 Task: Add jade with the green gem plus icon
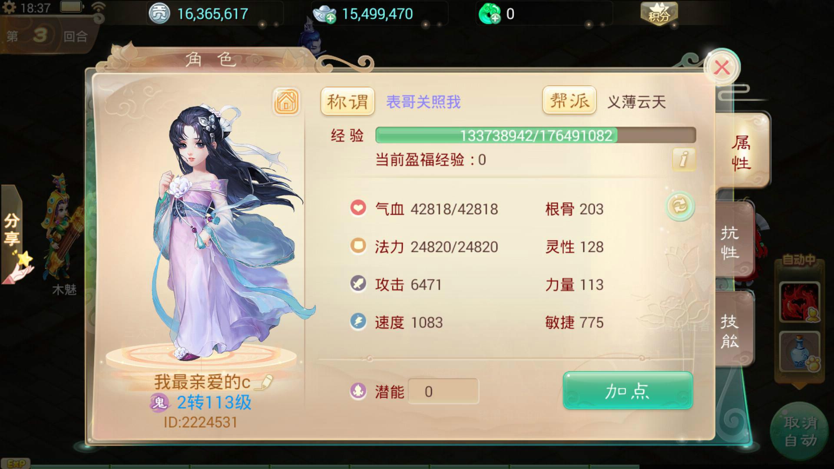490,14
